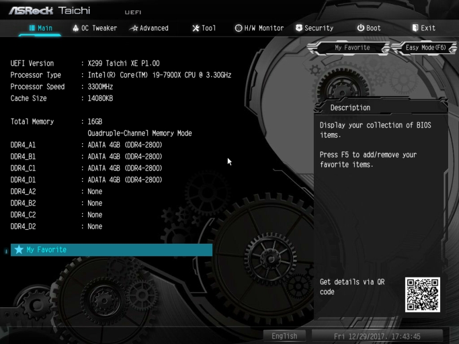
Task: Click the H/W Monitor gauge icon
Action: click(239, 28)
